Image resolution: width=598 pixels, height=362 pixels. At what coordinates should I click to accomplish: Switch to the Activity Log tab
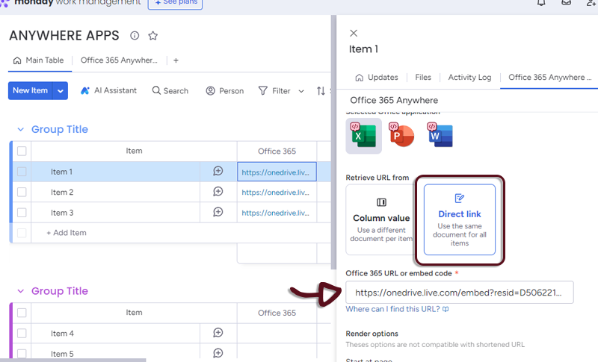(x=469, y=78)
